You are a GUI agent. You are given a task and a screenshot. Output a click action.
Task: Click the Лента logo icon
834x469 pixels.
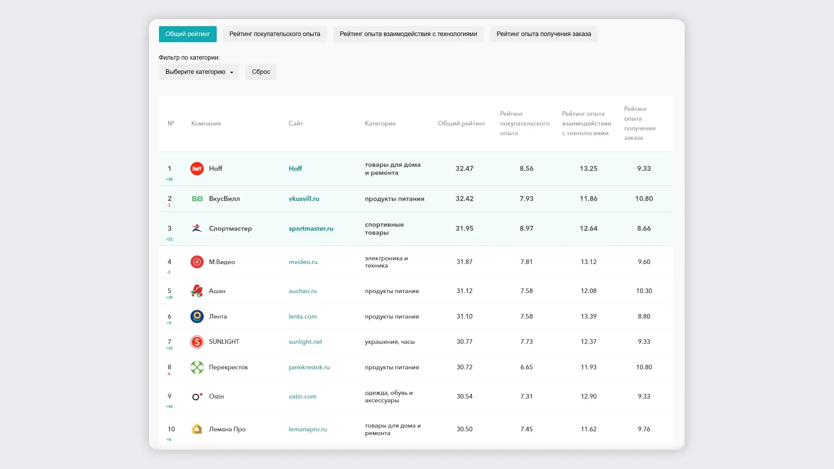coord(197,317)
